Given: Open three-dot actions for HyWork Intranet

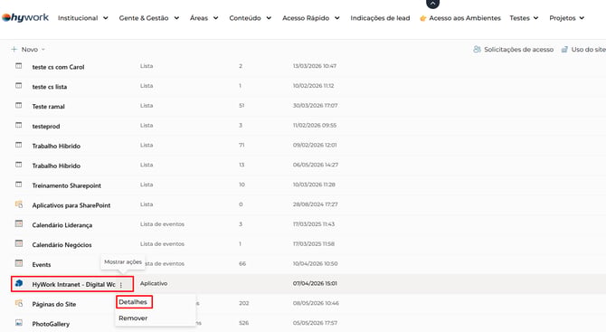Looking at the screenshot, I should point(121,285).
